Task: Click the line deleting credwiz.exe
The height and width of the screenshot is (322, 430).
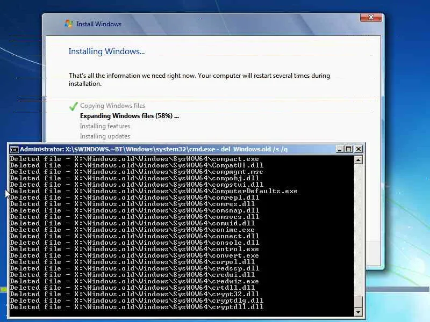Action: pyautogui.click(x=134, y=281)
